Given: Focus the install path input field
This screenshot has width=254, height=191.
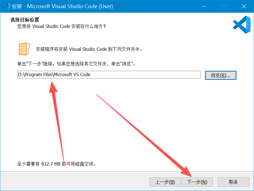Looking at the screenshot, I should point(109,74).
